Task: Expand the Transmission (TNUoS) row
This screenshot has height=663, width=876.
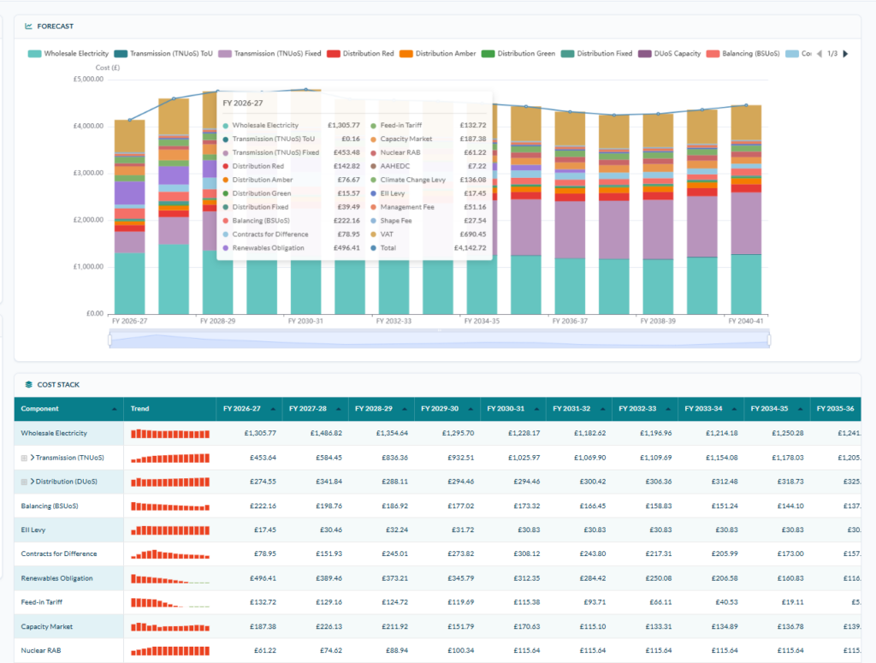Action: coord(33,458)
